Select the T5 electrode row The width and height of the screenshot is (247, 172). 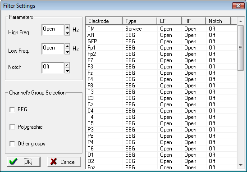click(161, 123)
